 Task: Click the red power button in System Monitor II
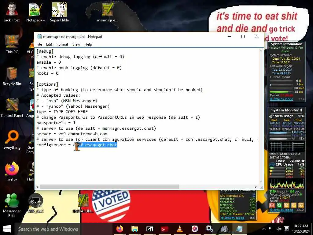[272, 205]
